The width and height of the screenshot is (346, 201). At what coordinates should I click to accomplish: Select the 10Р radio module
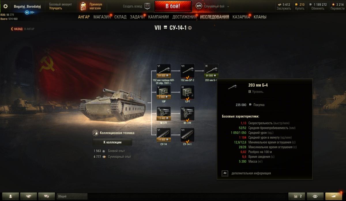163,92
